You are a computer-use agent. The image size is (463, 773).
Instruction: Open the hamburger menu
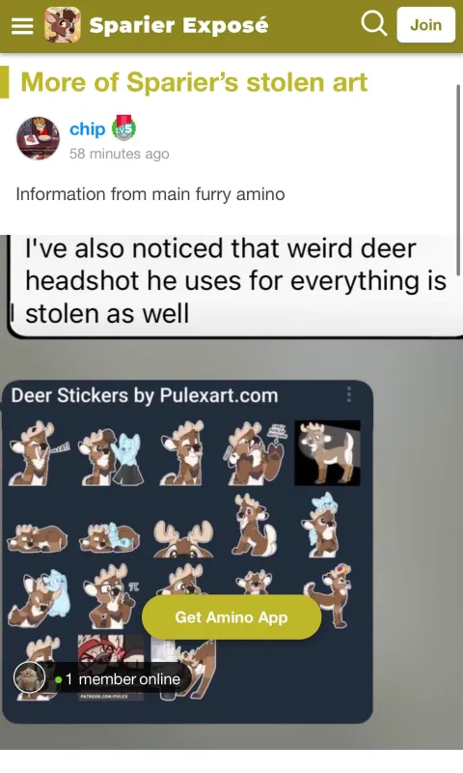pyautogui.click(x=22, y=26)
